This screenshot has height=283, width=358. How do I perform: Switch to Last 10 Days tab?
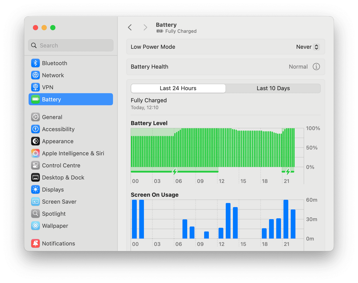(x=273, y=88)
